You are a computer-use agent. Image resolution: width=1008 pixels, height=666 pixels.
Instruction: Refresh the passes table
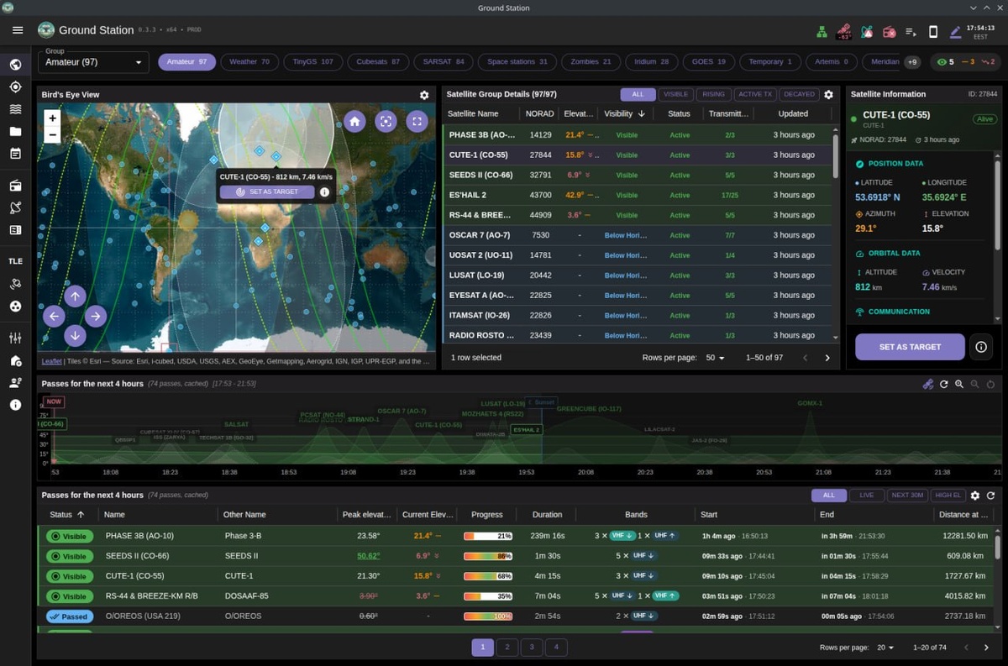[x=990, y=496]
